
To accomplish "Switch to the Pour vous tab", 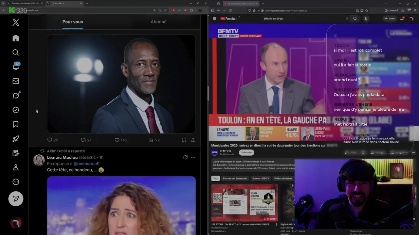I will (x=73, y=22).
